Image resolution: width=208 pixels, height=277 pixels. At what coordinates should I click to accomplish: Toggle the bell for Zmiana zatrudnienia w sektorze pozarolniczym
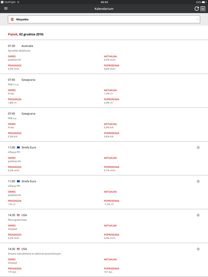(198, 249)
